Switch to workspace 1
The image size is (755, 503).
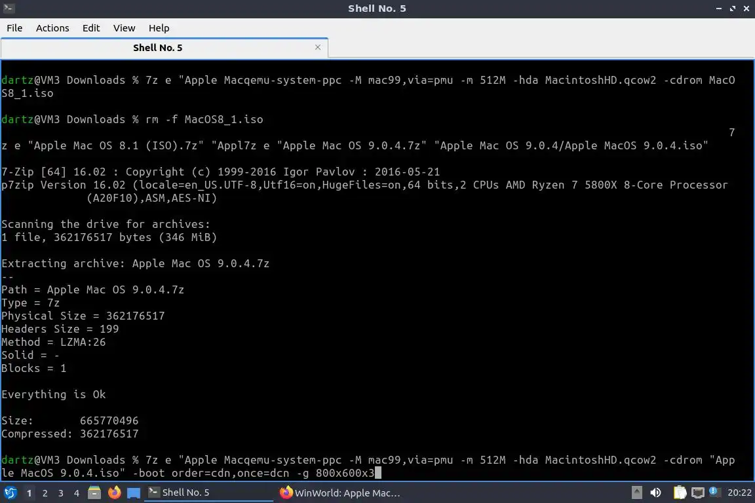pos(29,493)
